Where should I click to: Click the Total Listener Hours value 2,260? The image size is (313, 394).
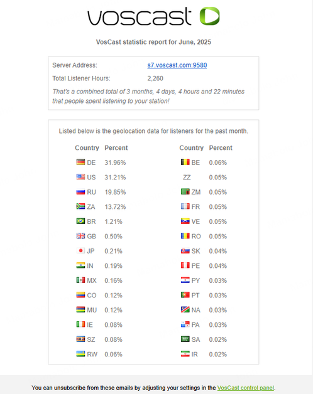click(155, 78)
